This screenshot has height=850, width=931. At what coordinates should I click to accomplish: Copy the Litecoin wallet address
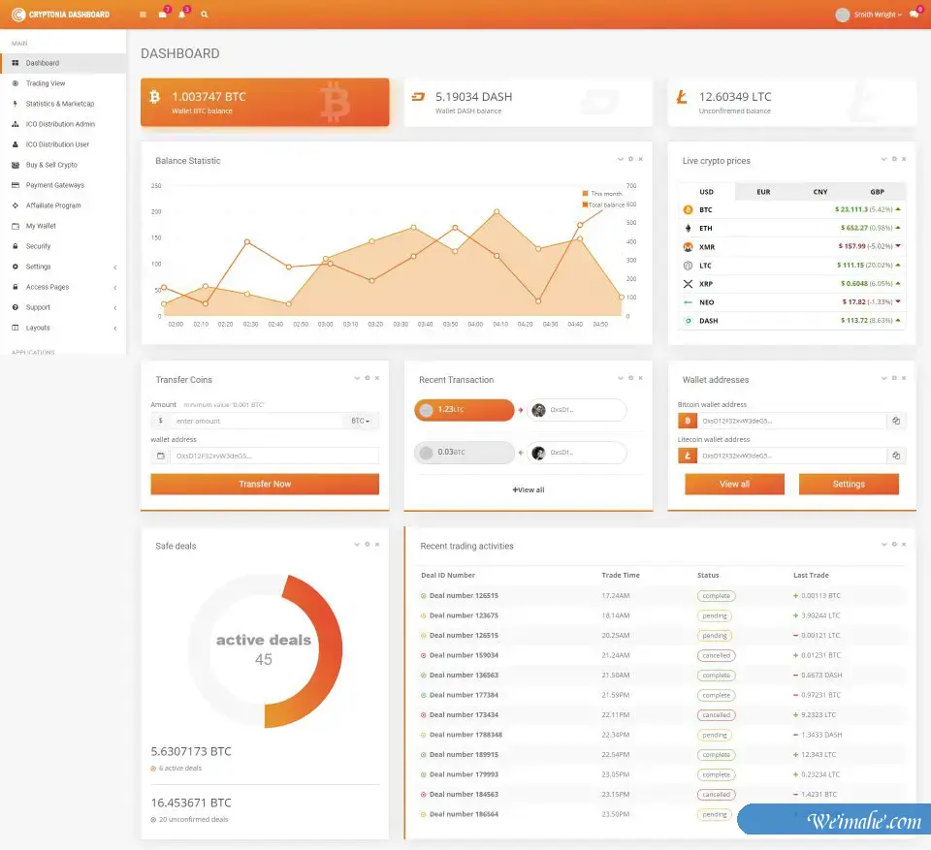tap(897, 456)
